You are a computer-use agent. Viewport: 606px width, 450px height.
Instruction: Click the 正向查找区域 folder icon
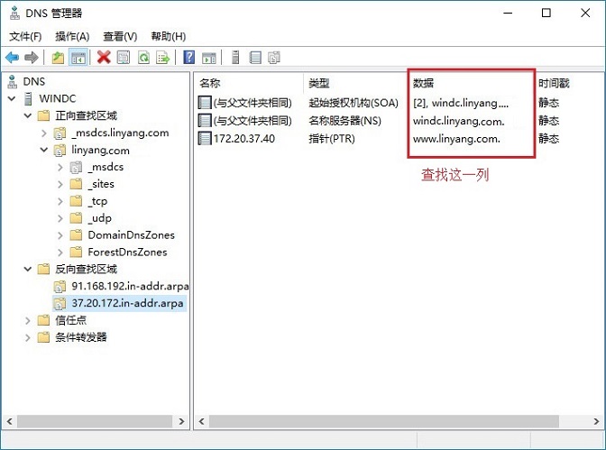pos(43,115)
